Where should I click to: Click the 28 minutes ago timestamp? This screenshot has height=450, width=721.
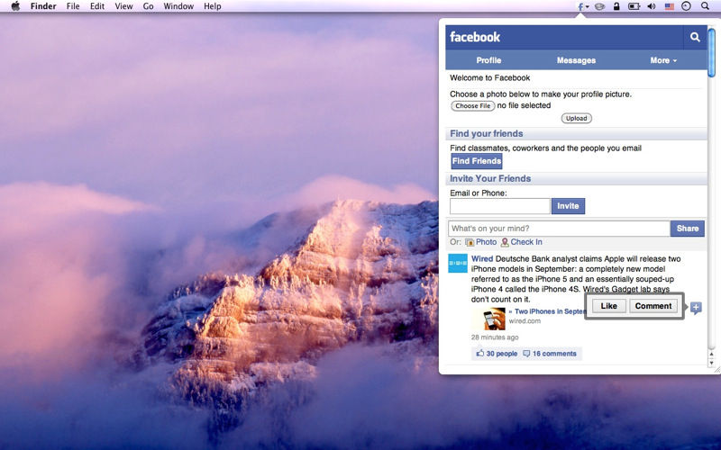pos(494,337)
